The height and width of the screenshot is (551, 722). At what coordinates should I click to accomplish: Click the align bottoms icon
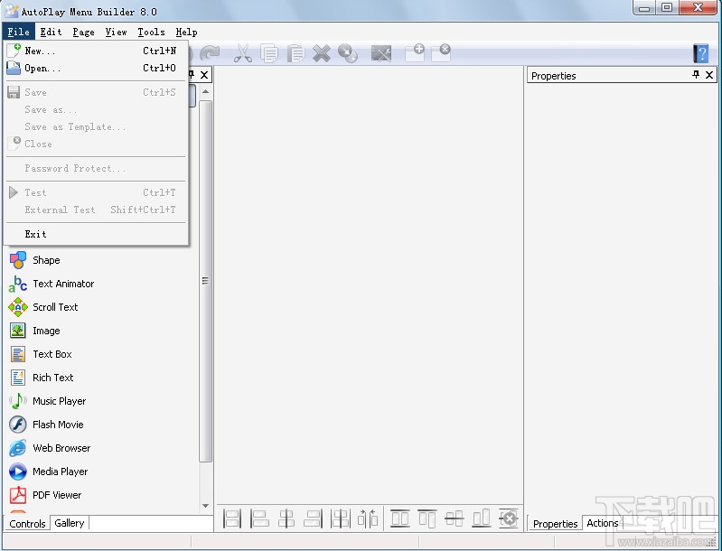(x=481, y=518)
